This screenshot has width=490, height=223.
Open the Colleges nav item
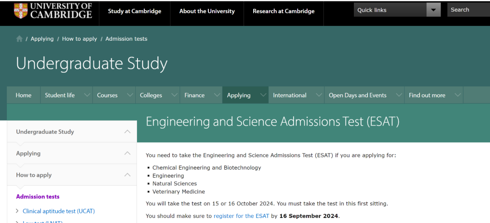click(151, 95)
